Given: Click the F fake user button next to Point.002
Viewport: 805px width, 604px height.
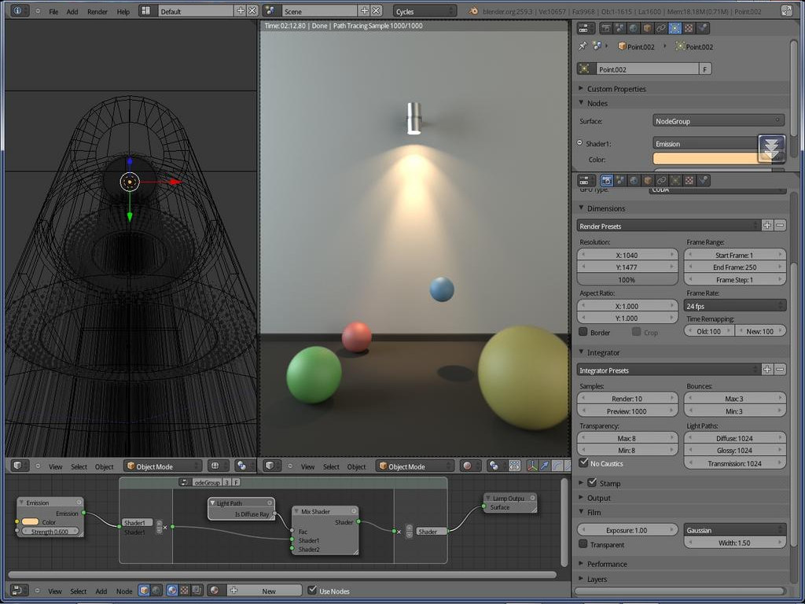Looking at the screenshot, I should [x=705, y=69].
